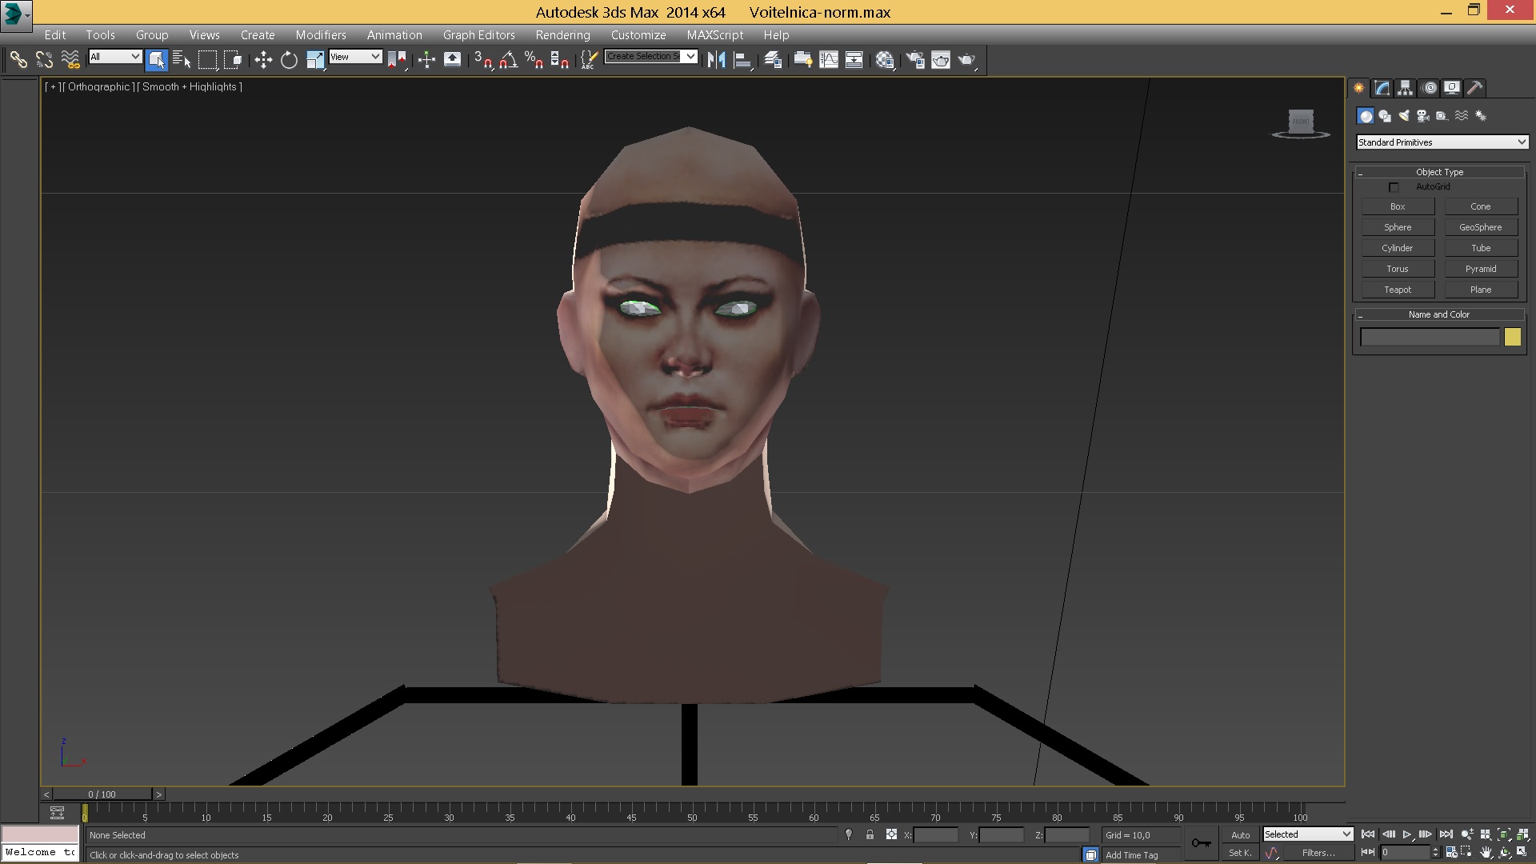Open the Rendering menu

562,35
